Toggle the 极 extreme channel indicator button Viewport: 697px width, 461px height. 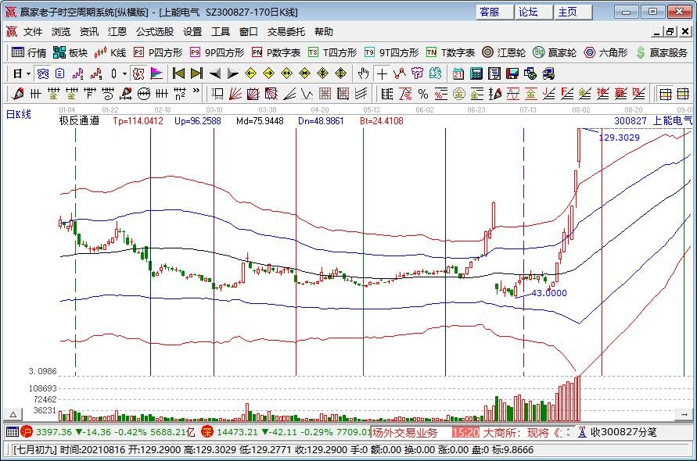tap(138, 73)
